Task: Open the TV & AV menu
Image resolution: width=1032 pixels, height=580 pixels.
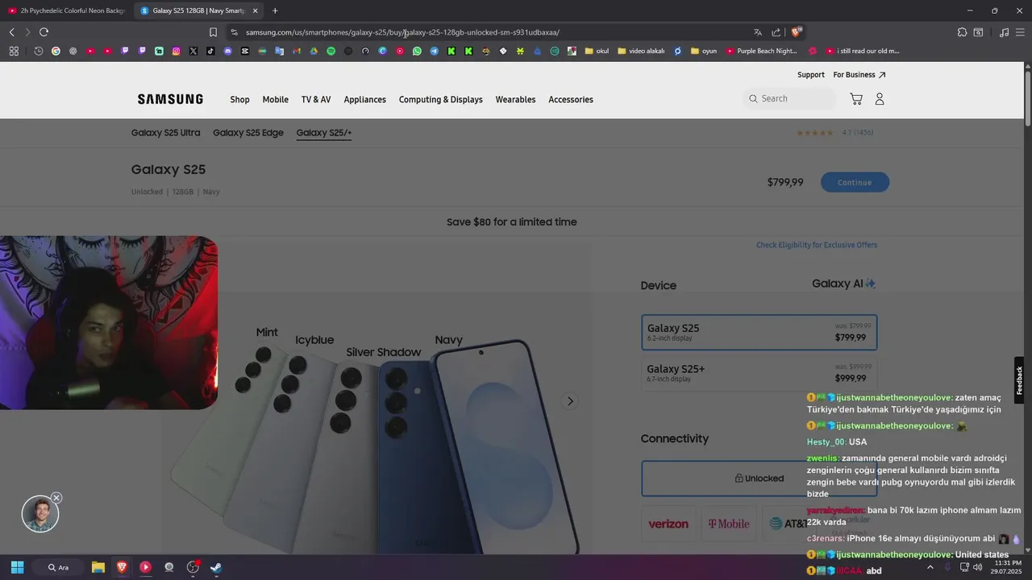Action: click(316, 100)
